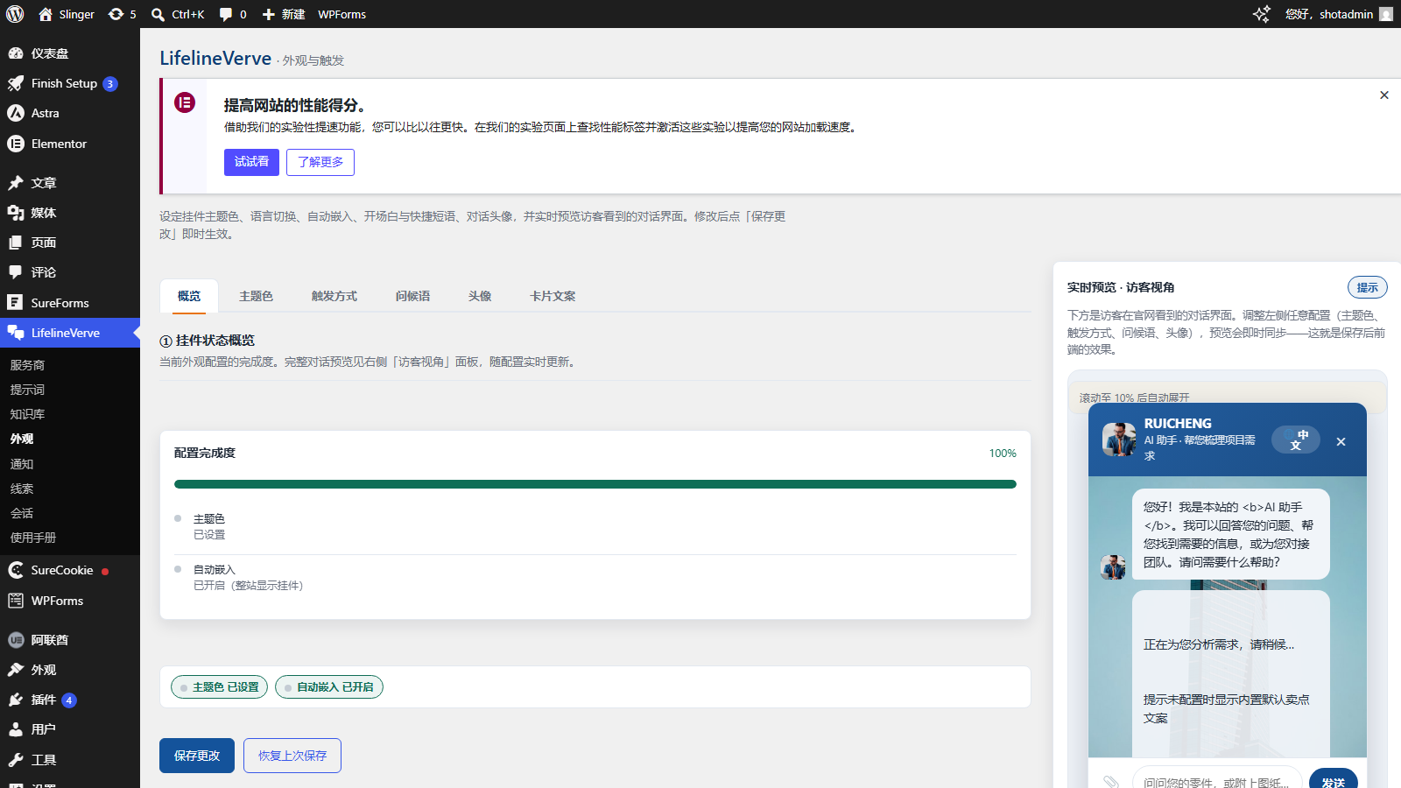Toggle the 中文 language switch in chat preview
The width and height of the screenshot is (1401, 788).
tap(1296, 440)
